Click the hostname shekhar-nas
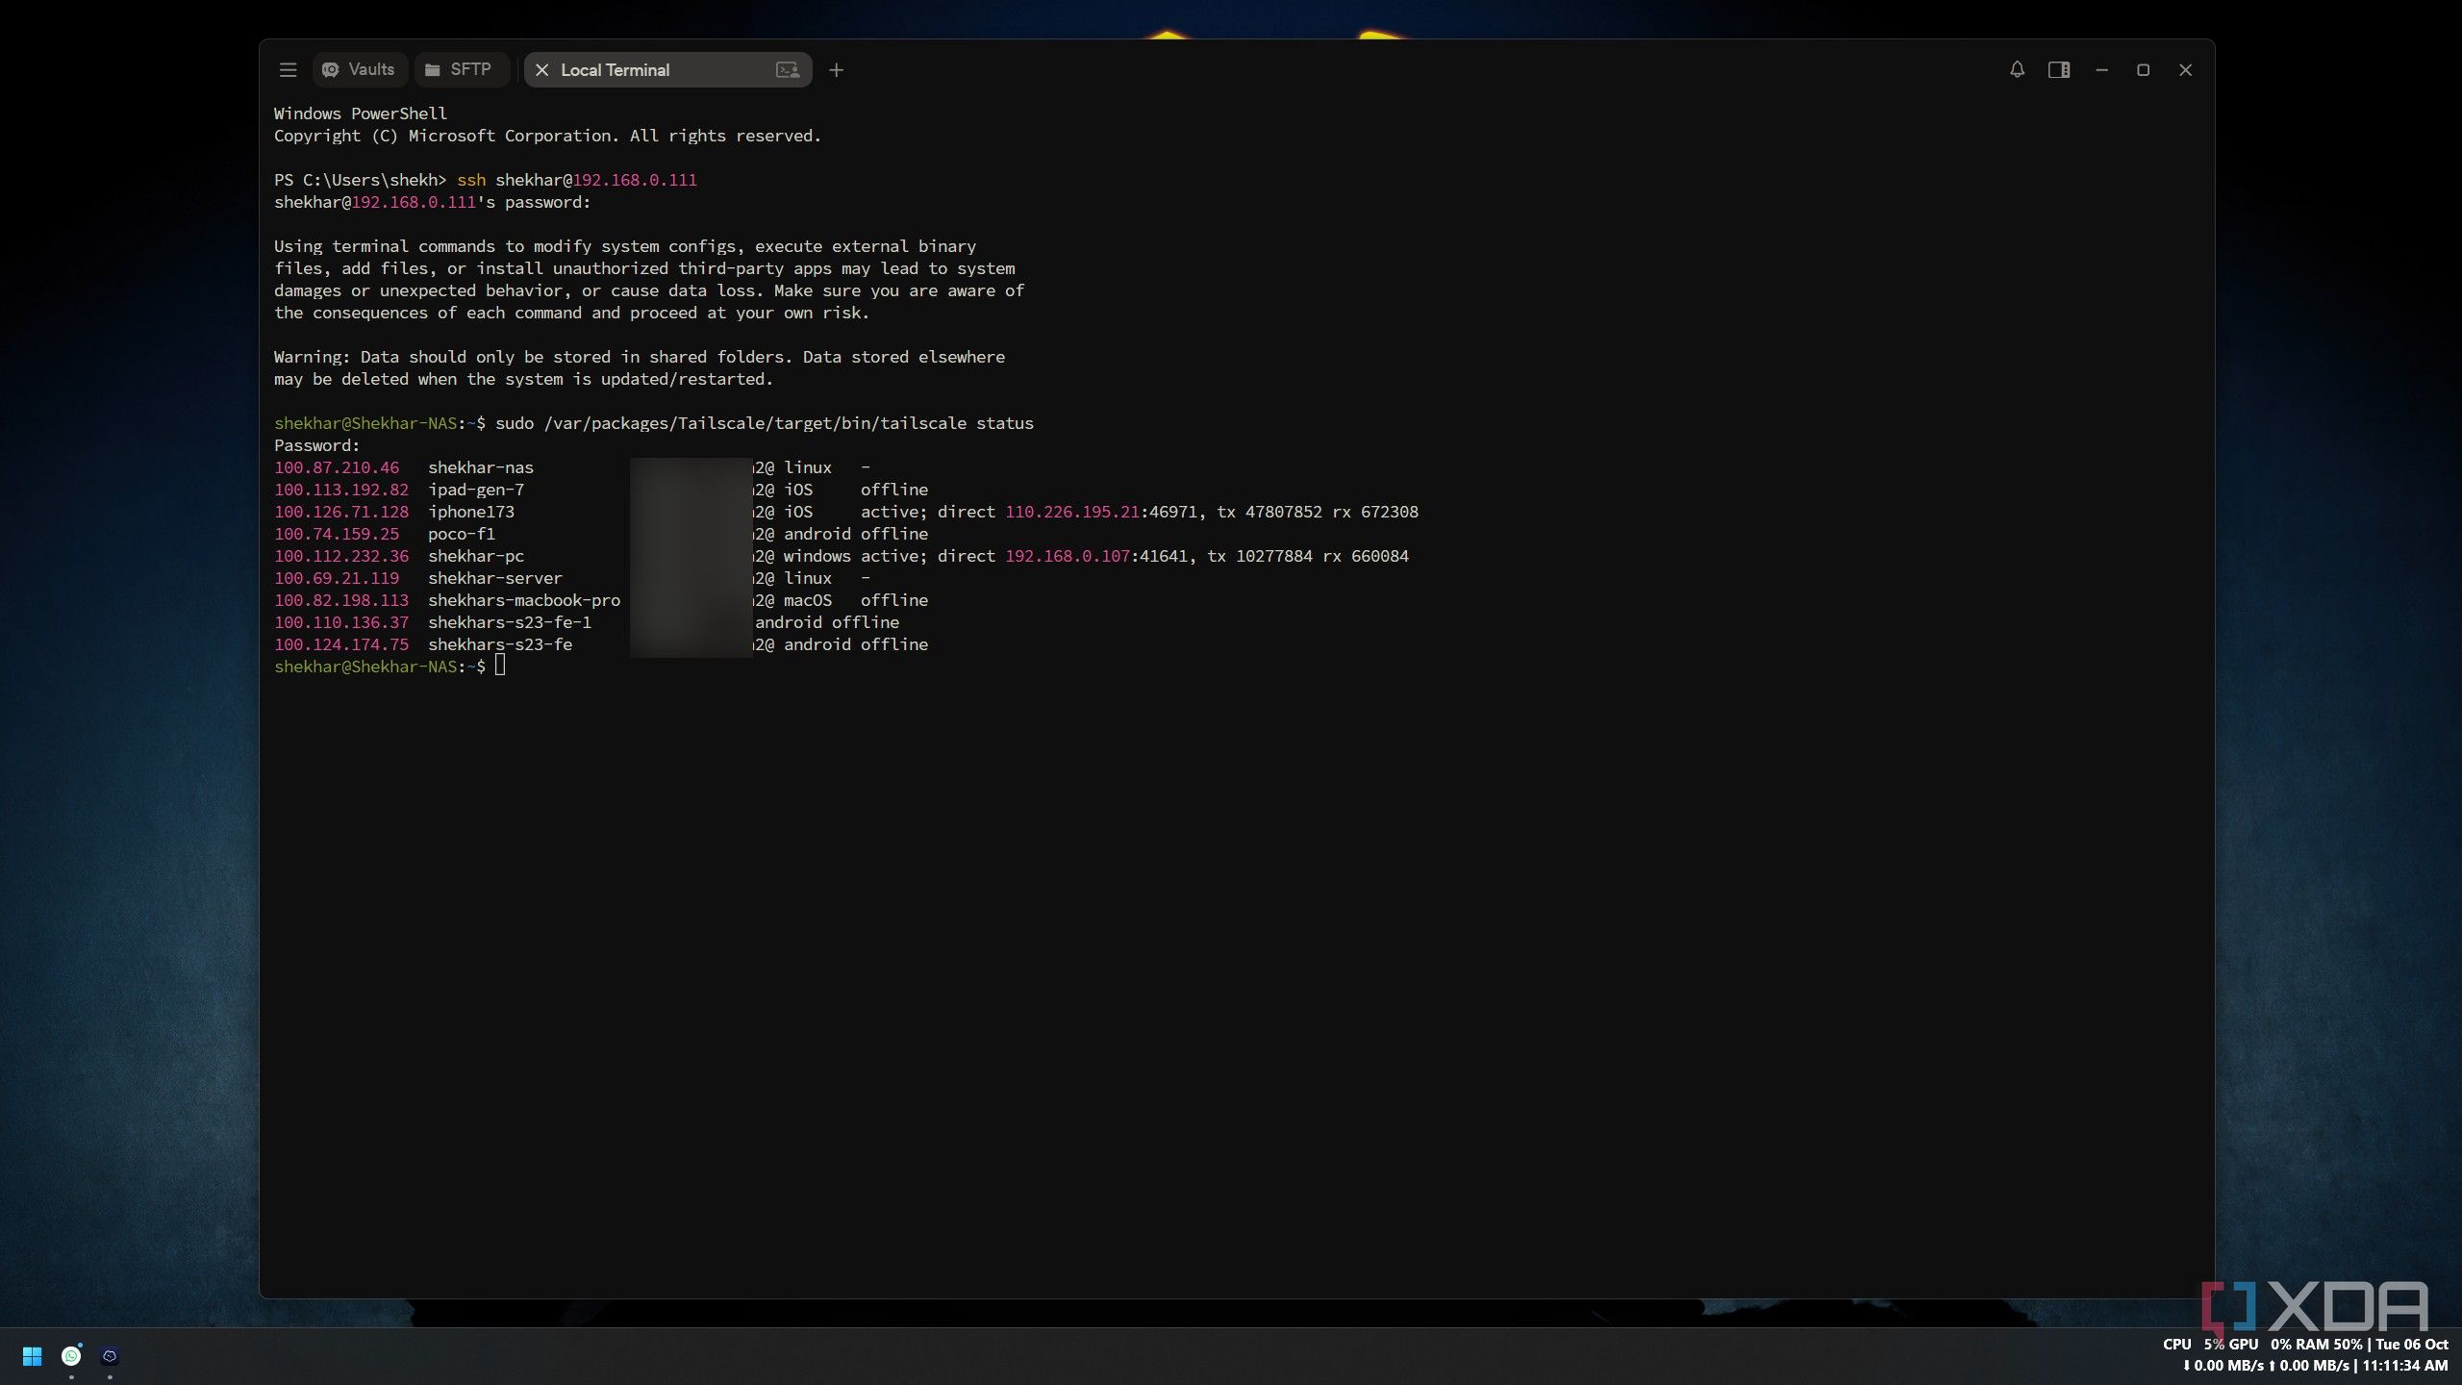Image resolution: width=2462 pixels, height=1385 pixels. pos(481,467)
